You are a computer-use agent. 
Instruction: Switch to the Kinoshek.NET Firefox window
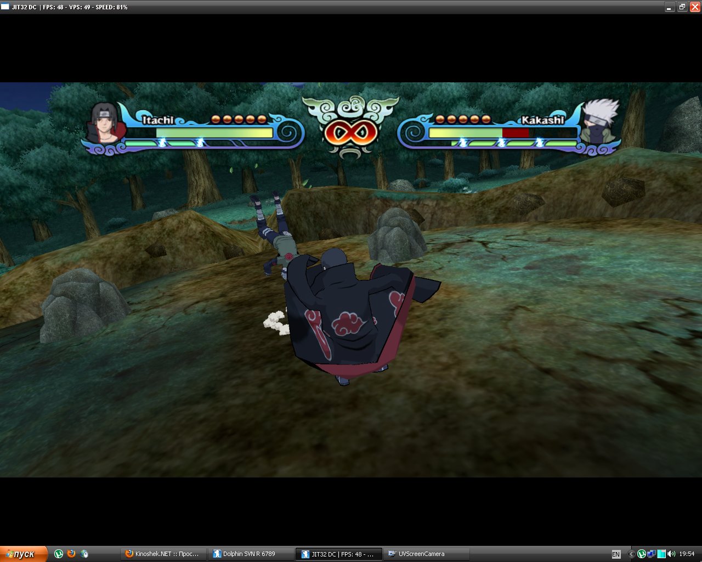tap(163, 554)
